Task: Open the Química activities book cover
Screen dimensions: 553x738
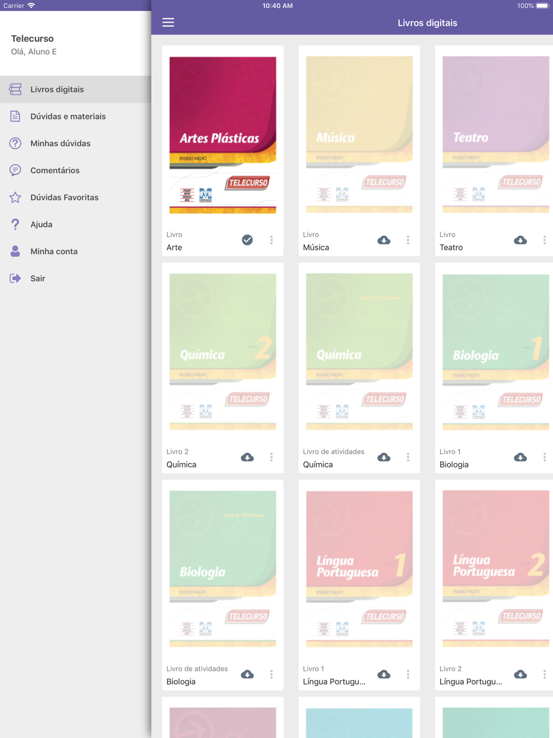Action: [359, 352]
